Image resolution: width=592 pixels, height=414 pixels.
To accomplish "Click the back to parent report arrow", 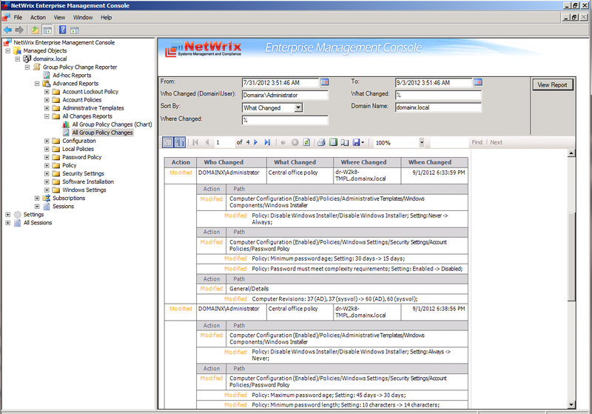I will [283, 142].
